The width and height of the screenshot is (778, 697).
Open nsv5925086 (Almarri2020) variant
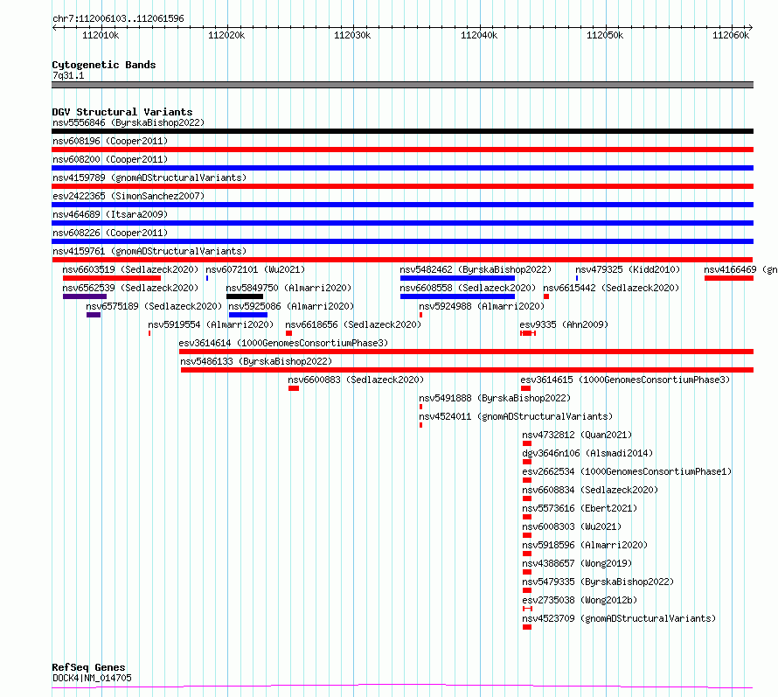(x=291, y=306)
